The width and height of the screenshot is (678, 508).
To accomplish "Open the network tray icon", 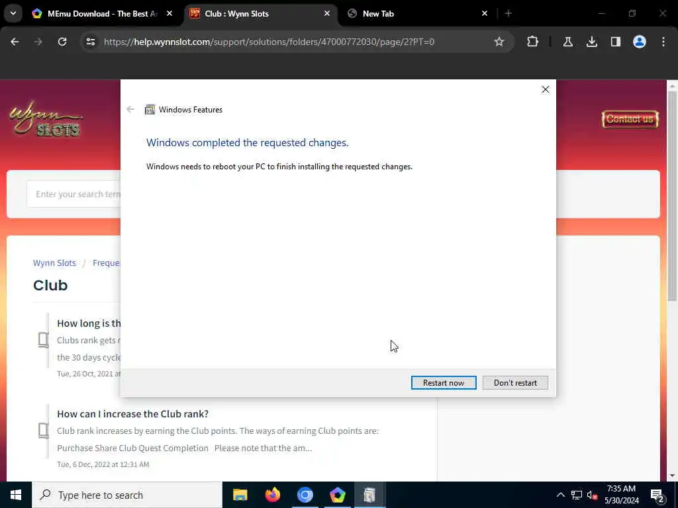I will point(577,495).
